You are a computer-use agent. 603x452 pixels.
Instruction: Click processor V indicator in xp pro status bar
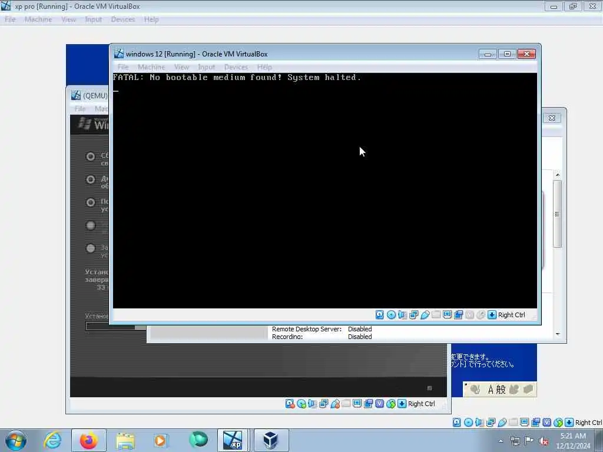tap(546, 423)
